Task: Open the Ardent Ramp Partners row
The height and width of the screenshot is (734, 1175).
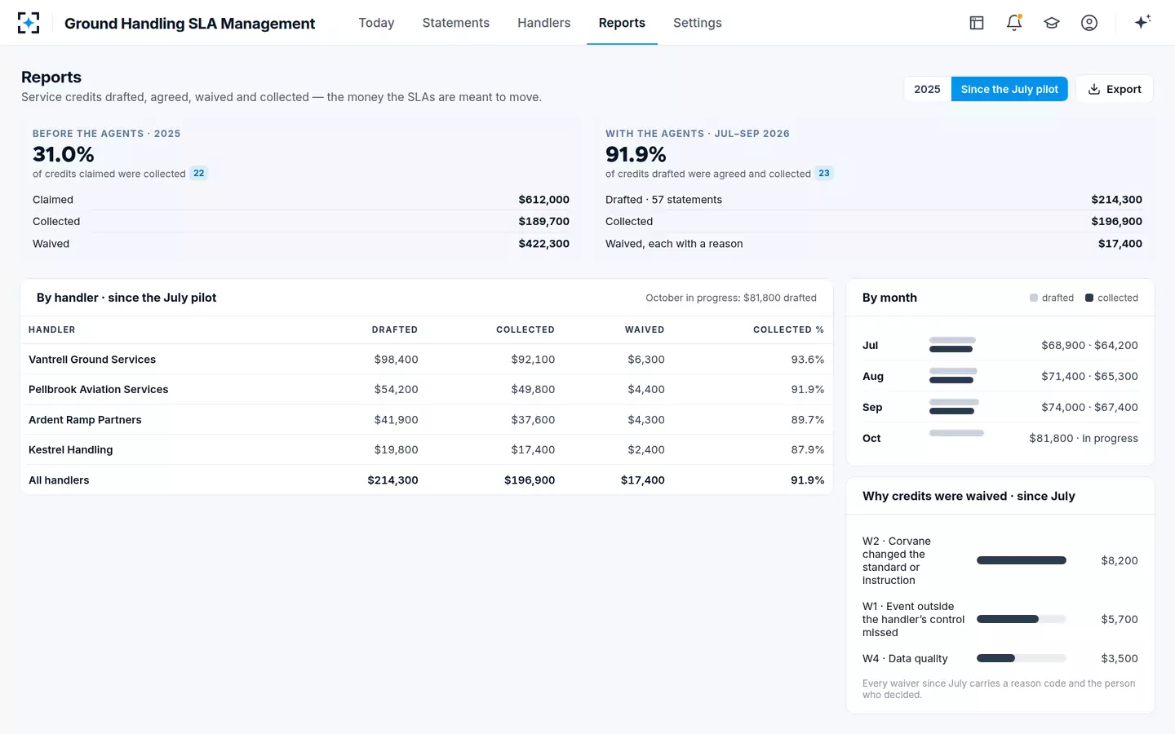Action: coord(426,419)
